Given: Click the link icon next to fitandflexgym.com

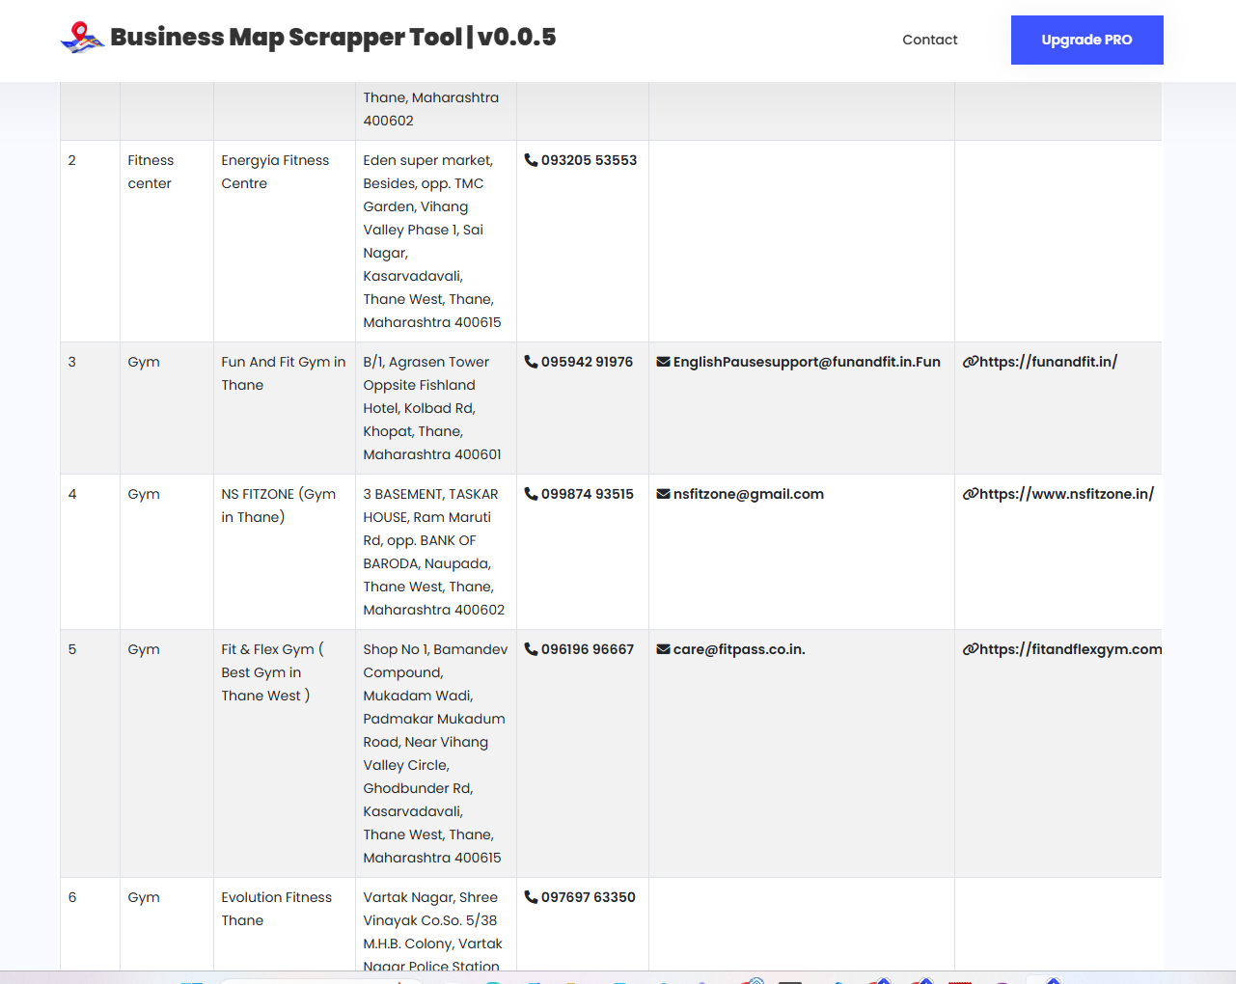Looking at the screenshot, I should (x=970, y=649).
